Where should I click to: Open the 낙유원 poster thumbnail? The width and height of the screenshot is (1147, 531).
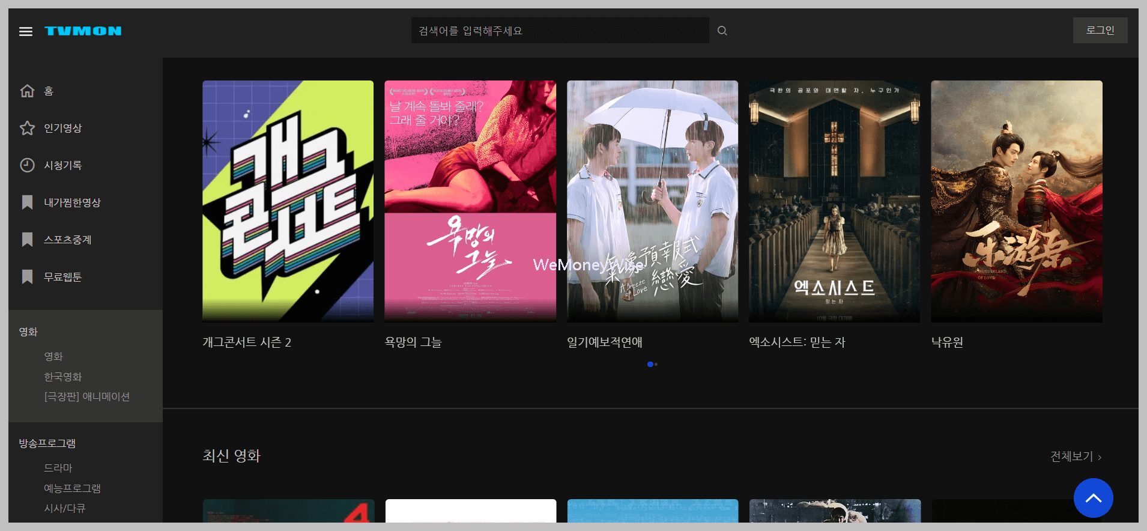click(1017, 201)
